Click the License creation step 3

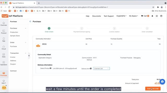114,30
